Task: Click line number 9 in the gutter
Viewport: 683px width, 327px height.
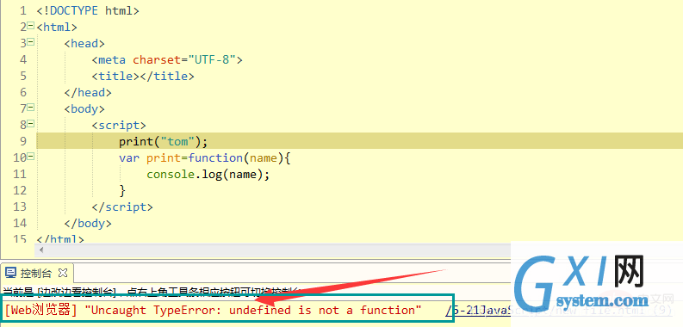Action: [22, 141]
